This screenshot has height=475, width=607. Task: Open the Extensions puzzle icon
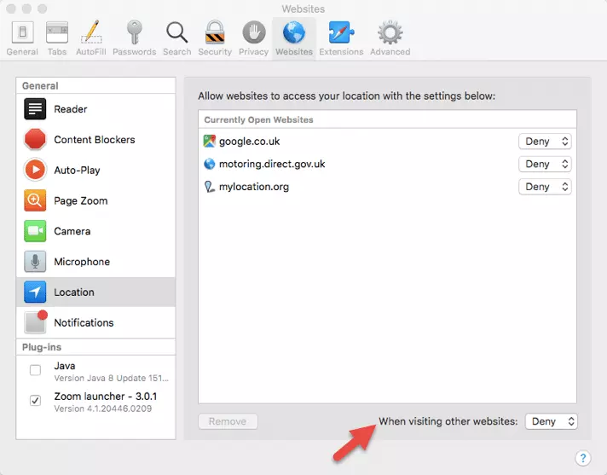(x=341, y=34)
